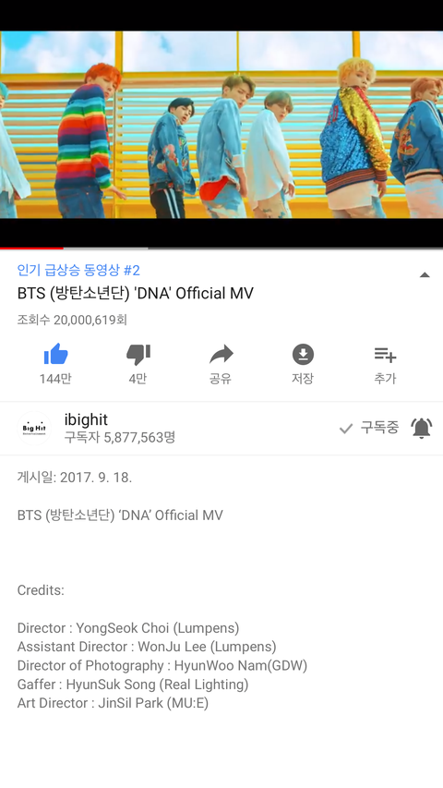
Task: Click the 144만 like count
Action: point(55,379)
